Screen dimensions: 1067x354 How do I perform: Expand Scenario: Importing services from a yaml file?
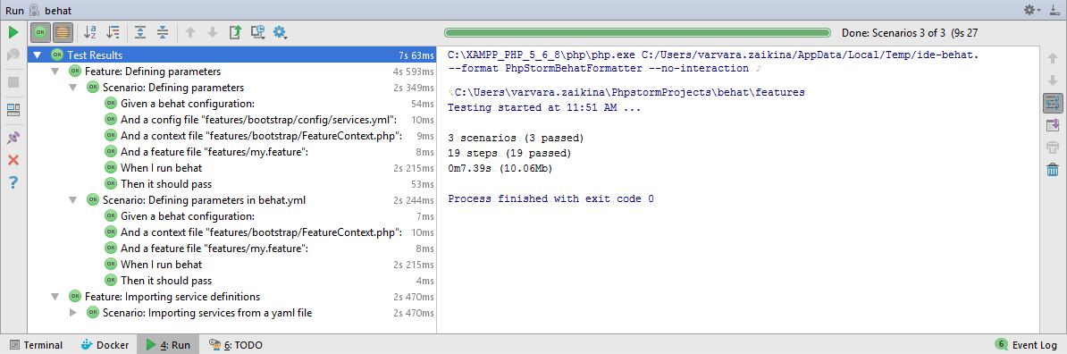point(73,313)
